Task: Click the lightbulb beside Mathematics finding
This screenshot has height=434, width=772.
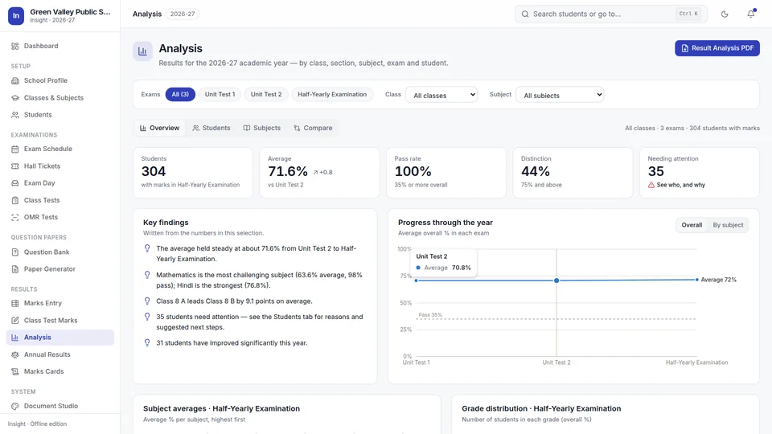Action: click(x=147, y=275)
